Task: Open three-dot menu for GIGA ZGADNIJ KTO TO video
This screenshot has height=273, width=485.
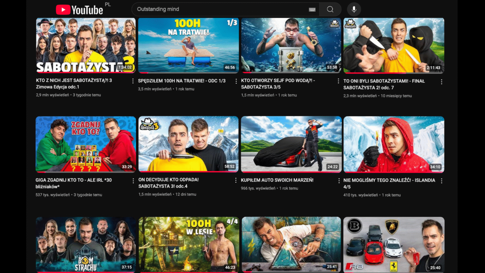Action: (x=133, y=181)
